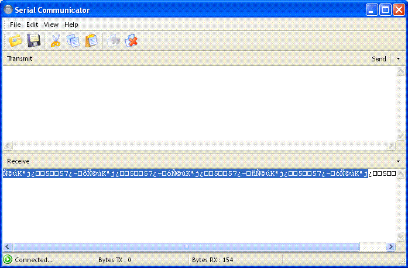Expand the Send dropdown arrow
408x268 pixels.
click(399, 59)
